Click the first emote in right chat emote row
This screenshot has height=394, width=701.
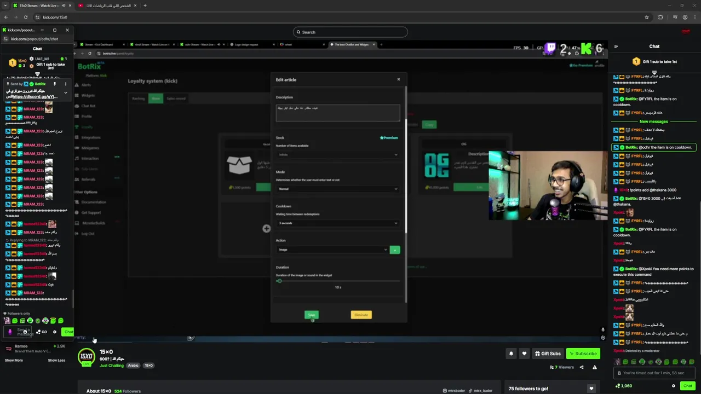coord(618,362)
